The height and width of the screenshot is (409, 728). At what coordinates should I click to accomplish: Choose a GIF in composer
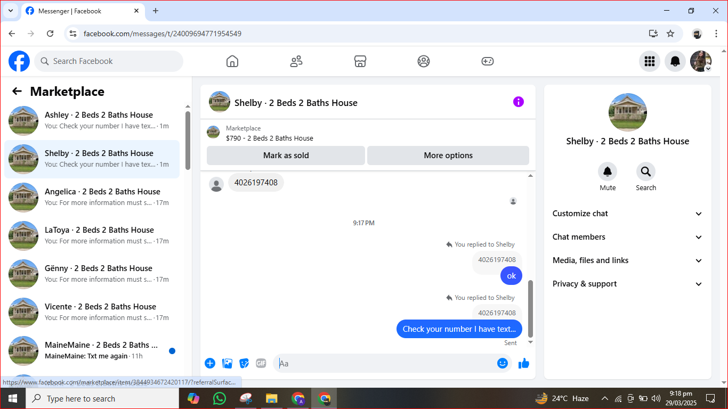(261, 363)
